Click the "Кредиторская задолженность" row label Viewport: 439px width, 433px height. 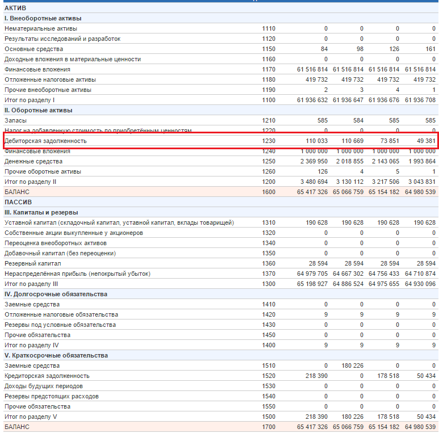click(x=47, y=376)
